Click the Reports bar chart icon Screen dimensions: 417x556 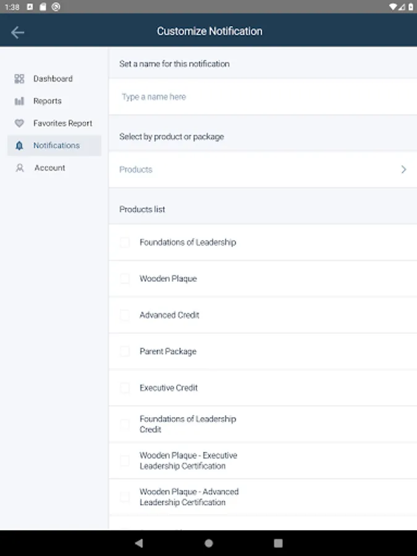(x=19, y=101)
